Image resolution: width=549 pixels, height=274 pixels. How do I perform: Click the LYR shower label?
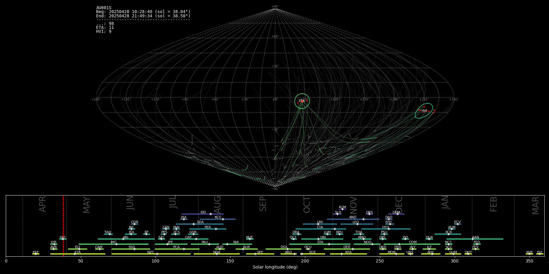click(54, 242)
